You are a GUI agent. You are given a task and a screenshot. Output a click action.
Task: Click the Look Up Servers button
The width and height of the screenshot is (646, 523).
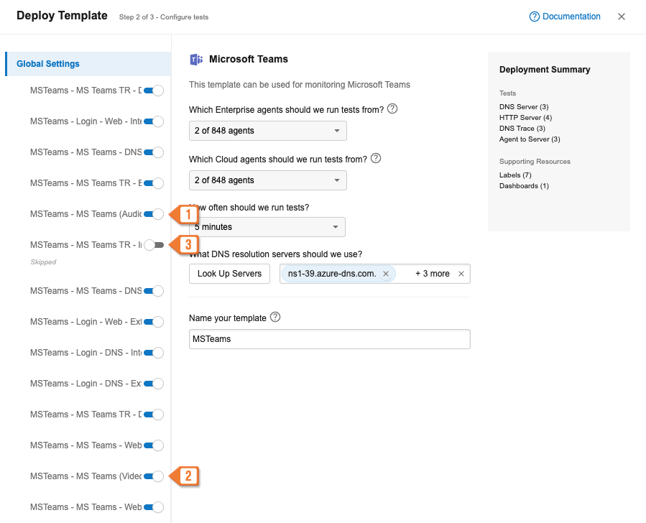point(230,274)
